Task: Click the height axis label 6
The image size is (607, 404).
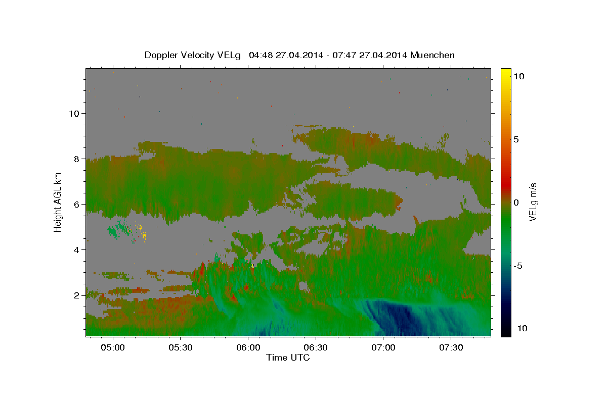Action: coord(78,204)
